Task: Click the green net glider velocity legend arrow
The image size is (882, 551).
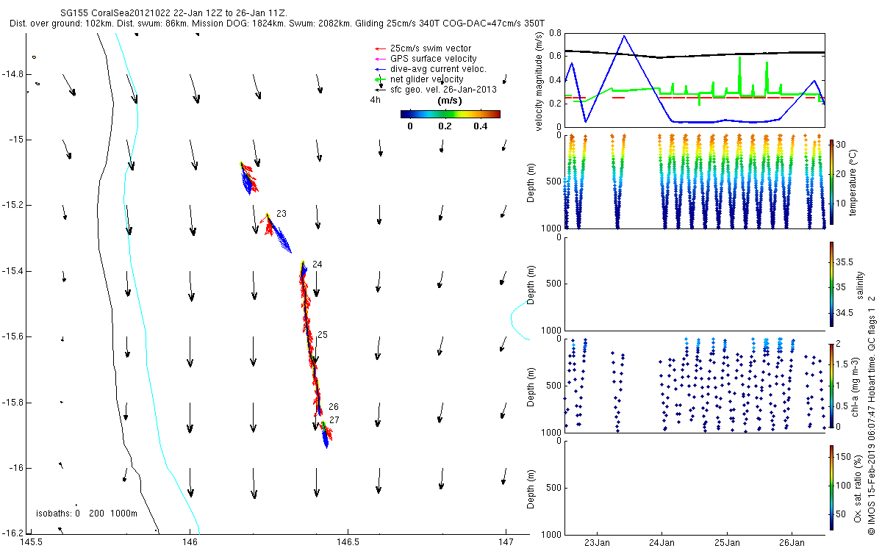Action: pos(380,79)
